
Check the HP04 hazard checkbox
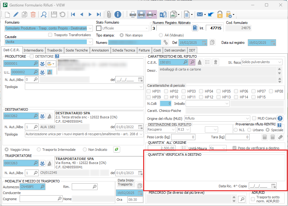tap(201, 91)
